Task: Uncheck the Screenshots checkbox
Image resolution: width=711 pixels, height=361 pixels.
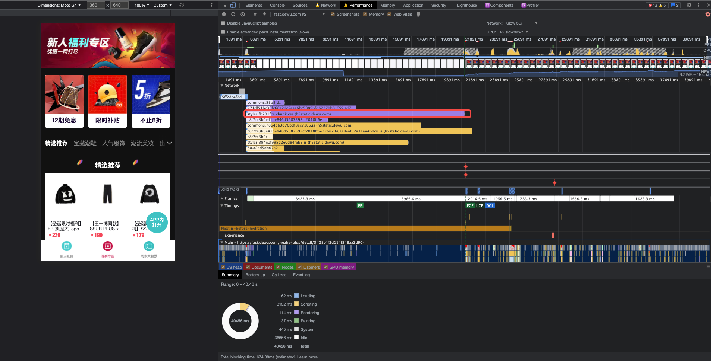Action: pyautogui.click(x=333, y=14)
